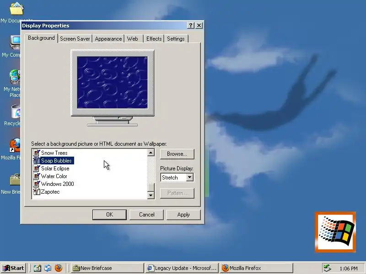
Task: Click the Firefox quick launch icon
Action: click(59, 268)
